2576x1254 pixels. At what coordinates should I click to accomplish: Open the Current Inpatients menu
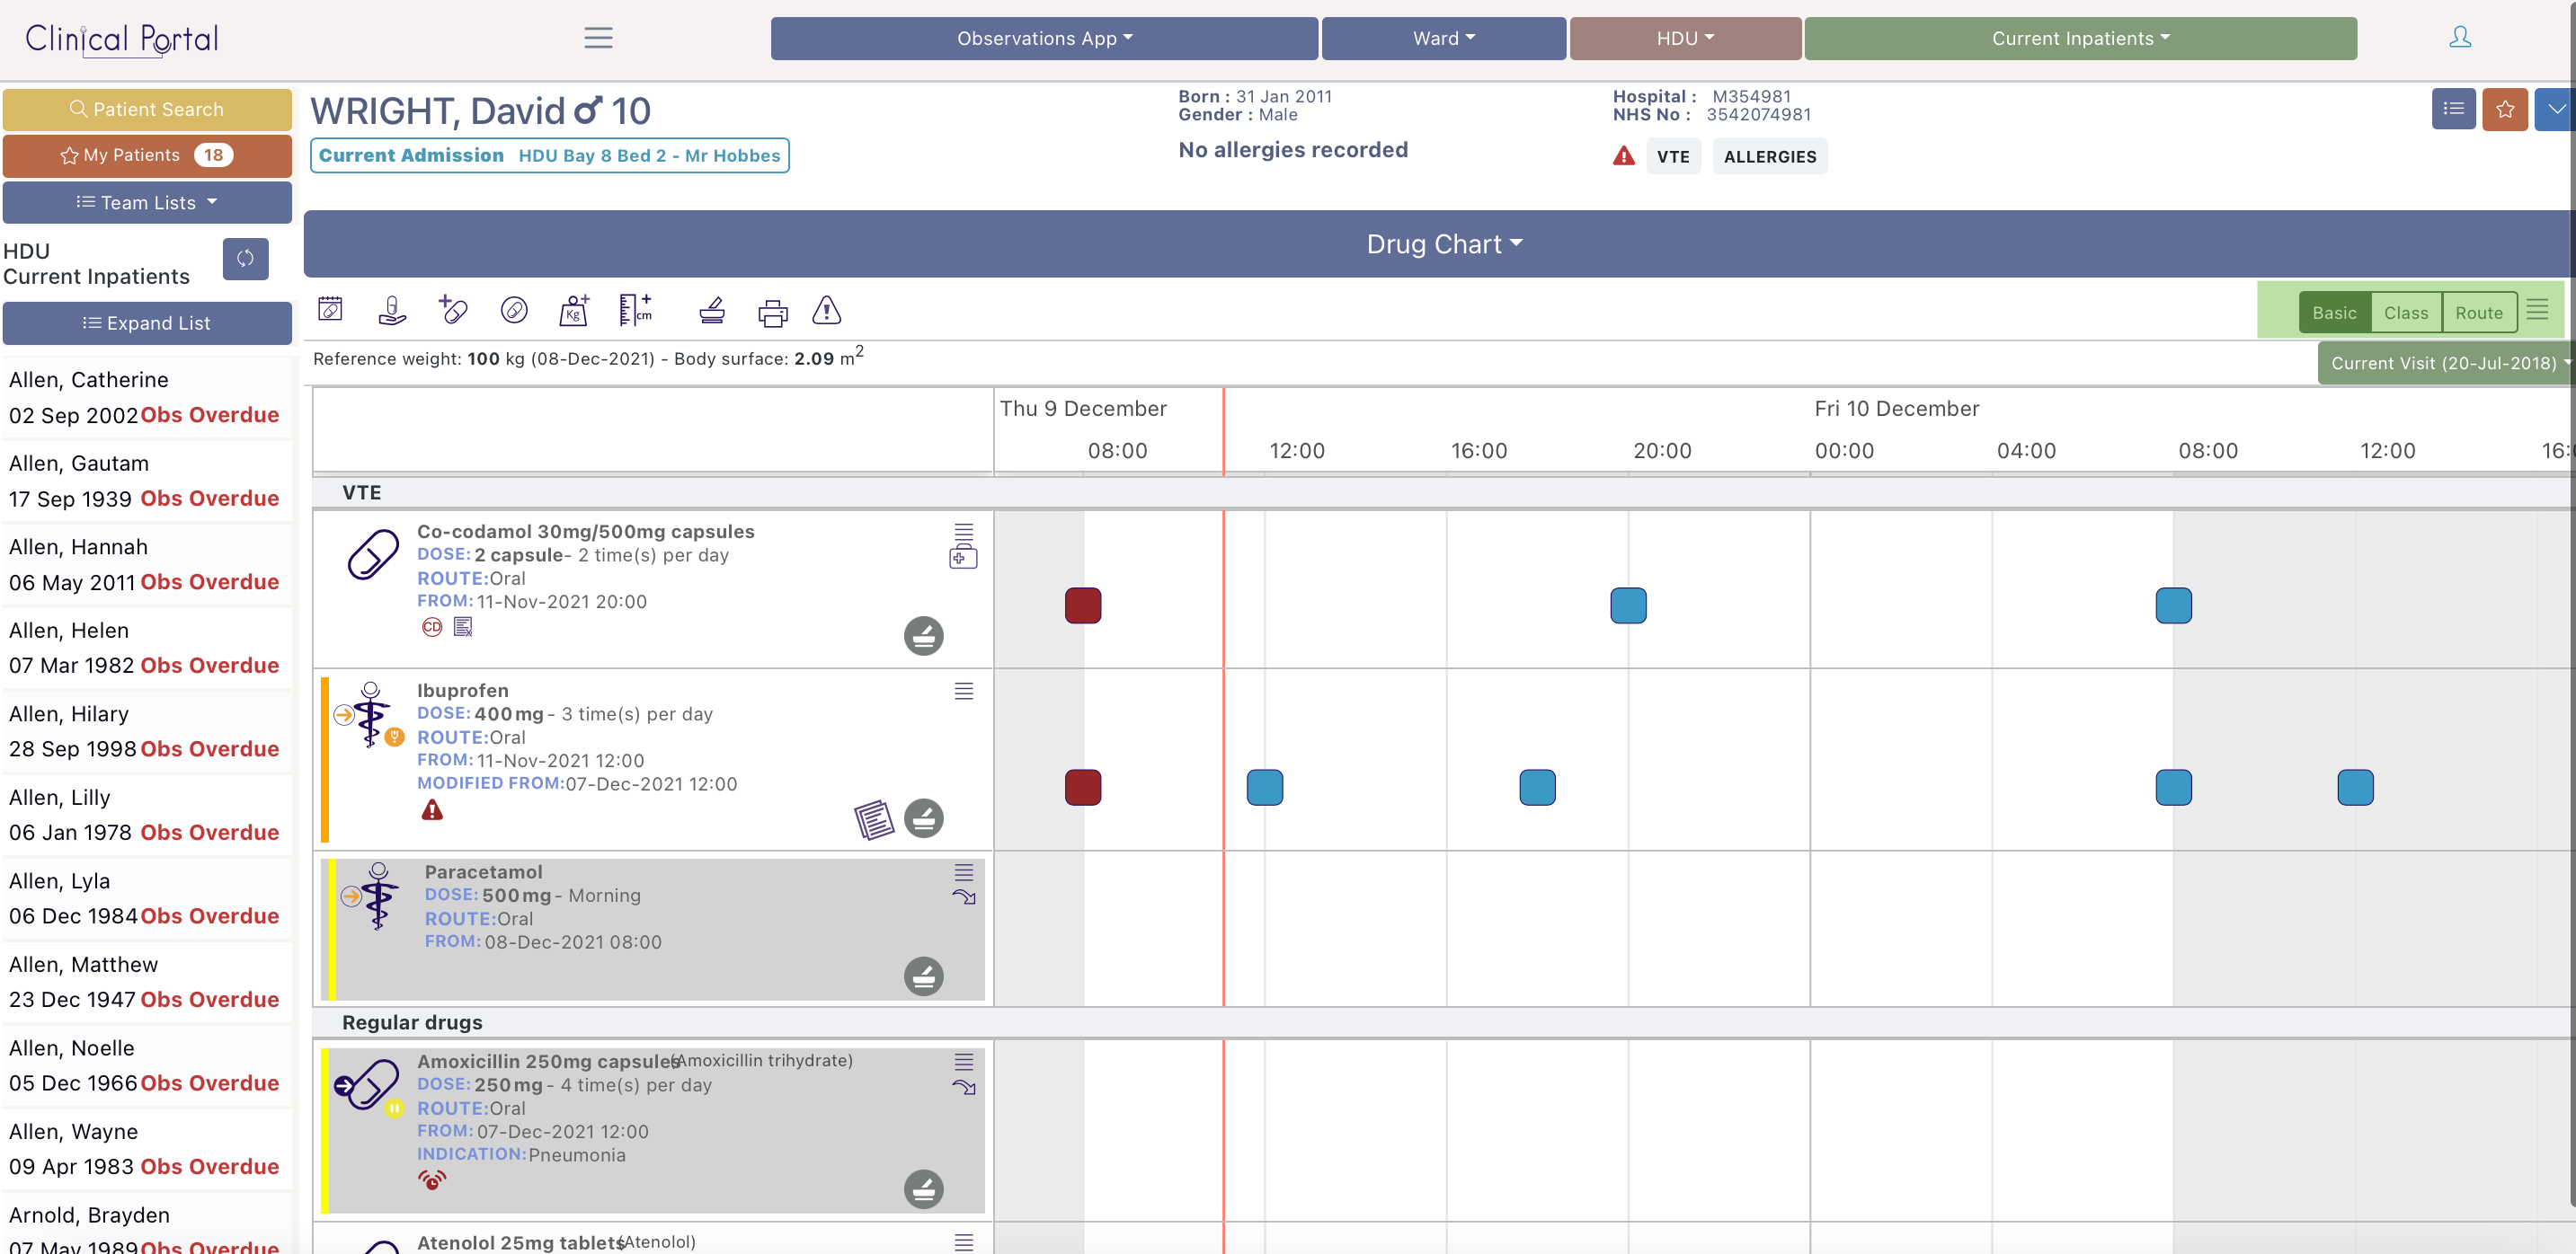(x=2080, y=38)
